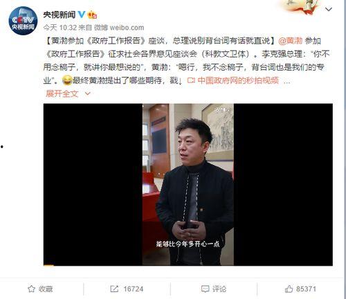Click the 微博 weibo.com source link
346x299 pixels.
[119, 28]
